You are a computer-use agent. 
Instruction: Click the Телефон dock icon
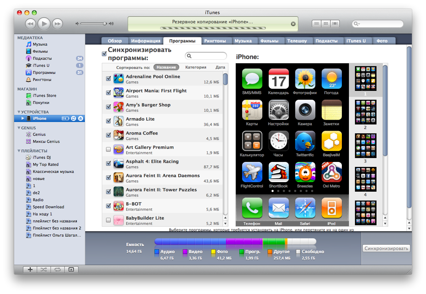[252, 208]
